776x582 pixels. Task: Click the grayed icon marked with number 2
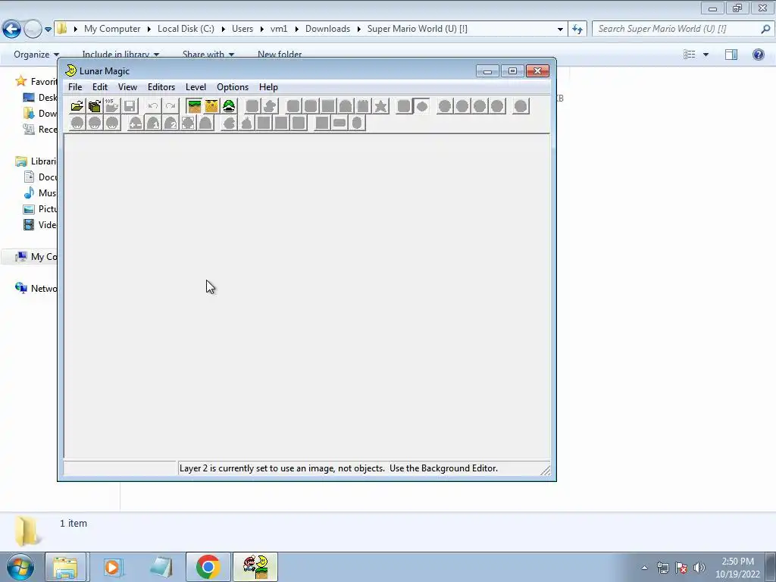(171, 123)
